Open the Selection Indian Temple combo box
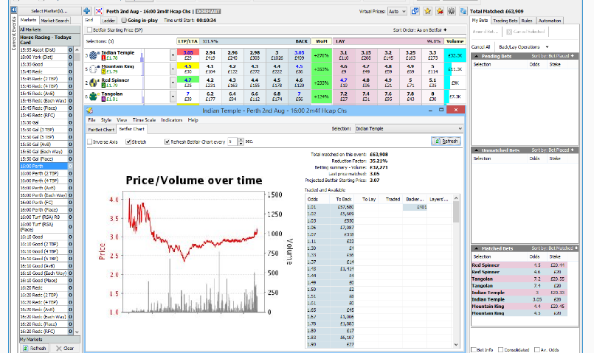 pyautogui.click(x=409, y=129)
